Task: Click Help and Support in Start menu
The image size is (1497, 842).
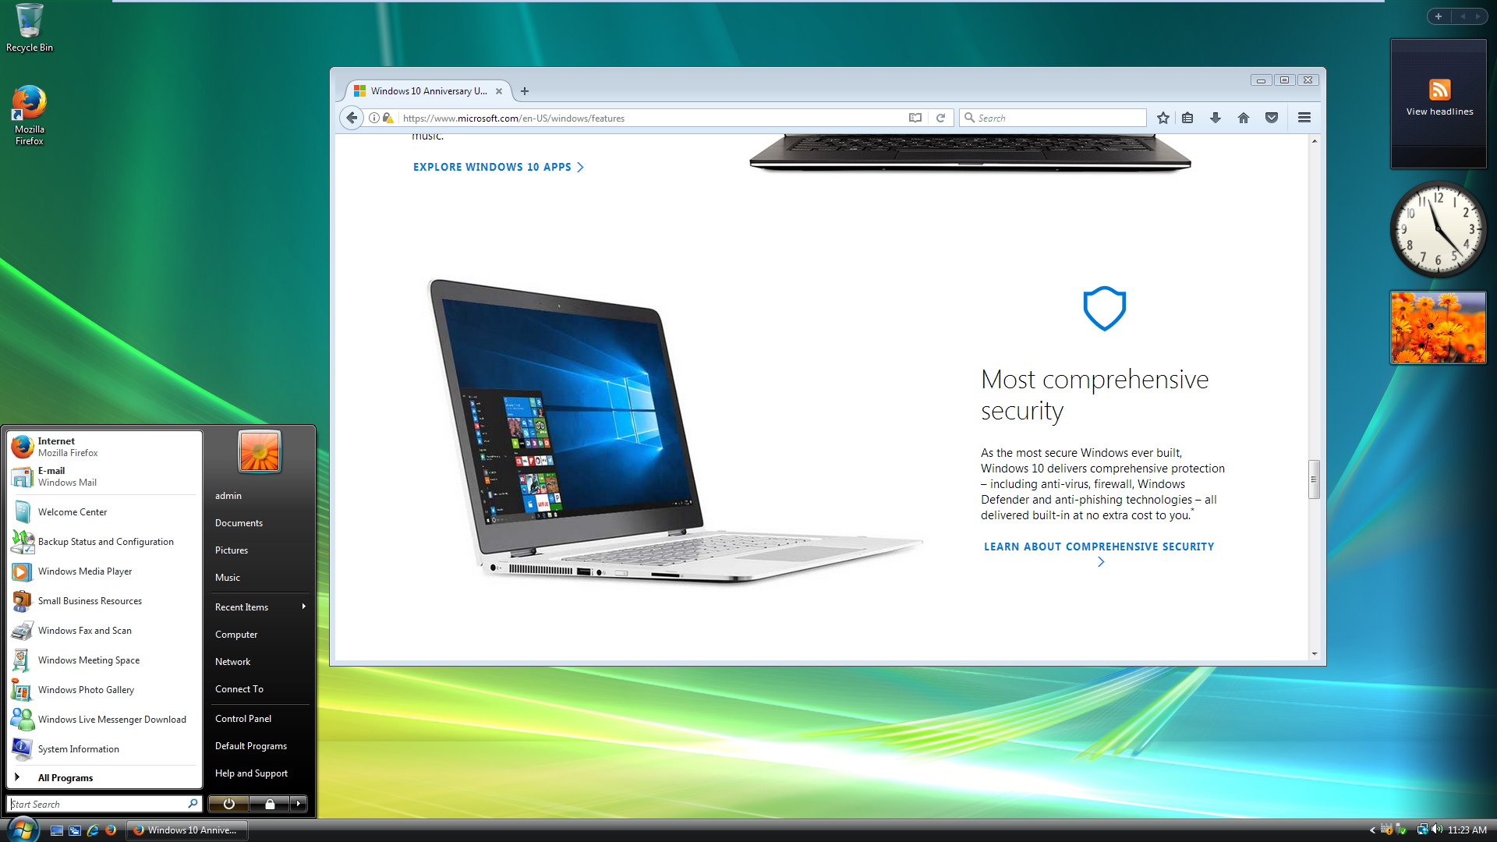Action: click(249, 773)
